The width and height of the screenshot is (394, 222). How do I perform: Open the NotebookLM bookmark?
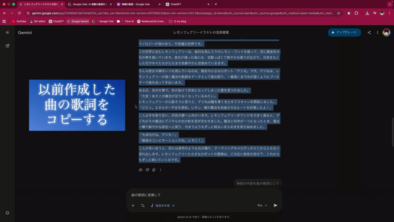click(x=151, y=21)
